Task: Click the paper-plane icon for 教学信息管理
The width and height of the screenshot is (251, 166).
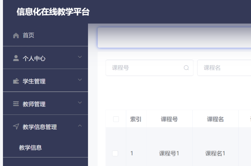Action: [15, 127]
